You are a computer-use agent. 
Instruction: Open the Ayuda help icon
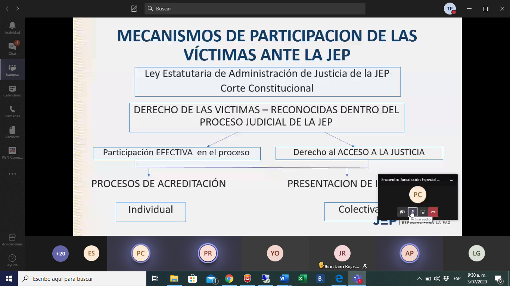[12, 260]
